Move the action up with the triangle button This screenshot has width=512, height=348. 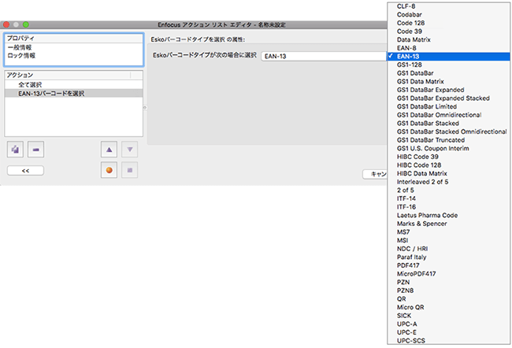(x=109, y=150)
